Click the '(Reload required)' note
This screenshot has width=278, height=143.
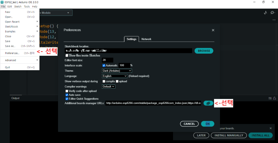(139, 76)
